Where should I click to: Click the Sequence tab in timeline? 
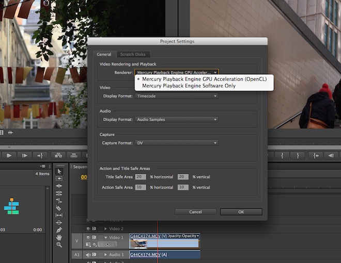click(x=80, y=167)
